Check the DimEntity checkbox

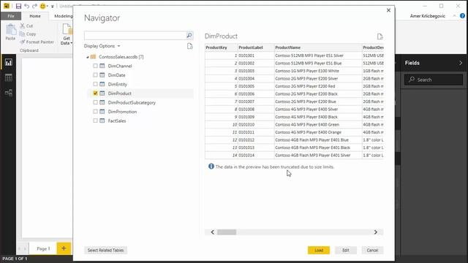(x=96, y=84)
